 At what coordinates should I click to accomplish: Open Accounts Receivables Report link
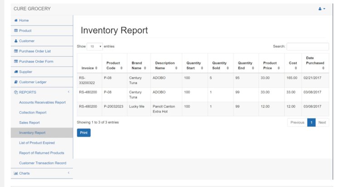(x=42, y=102)
